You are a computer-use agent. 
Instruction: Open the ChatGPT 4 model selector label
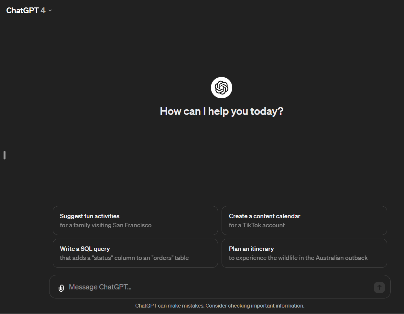click(22, 11)
